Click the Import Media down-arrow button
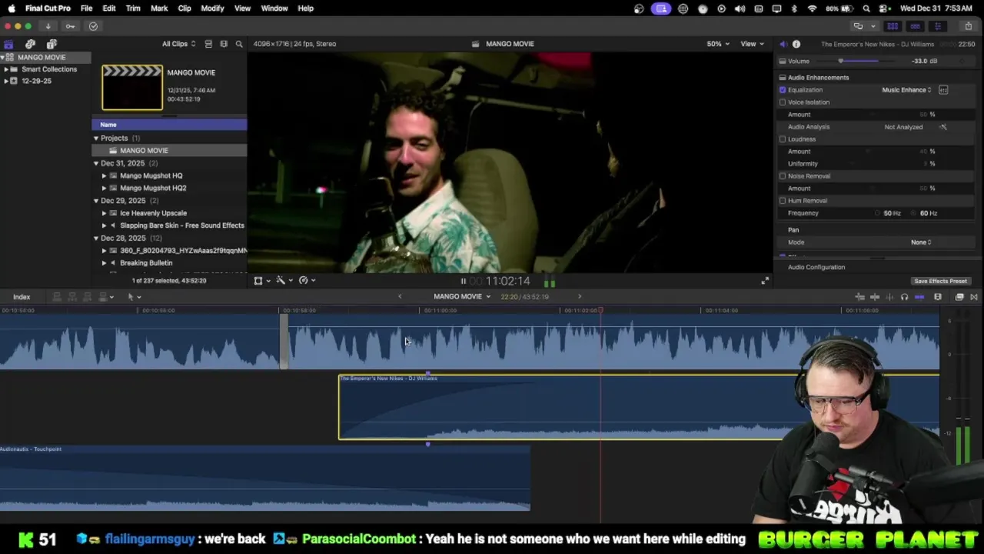This screenshot has height=554, width=984. point(48,26)
